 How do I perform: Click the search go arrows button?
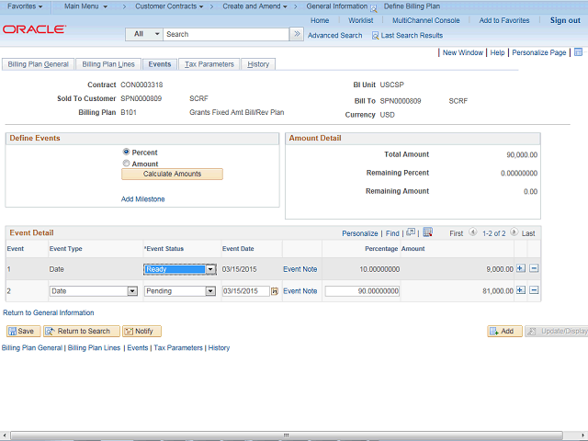tap(297, 34)
